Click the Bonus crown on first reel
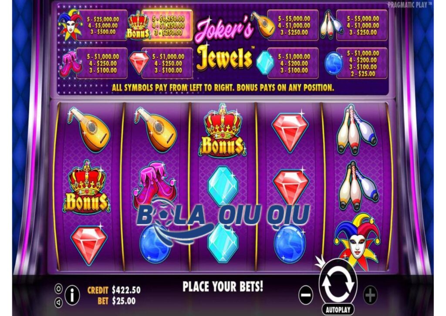This screenshot has width=446, height=316. click(x=87, y=187)
